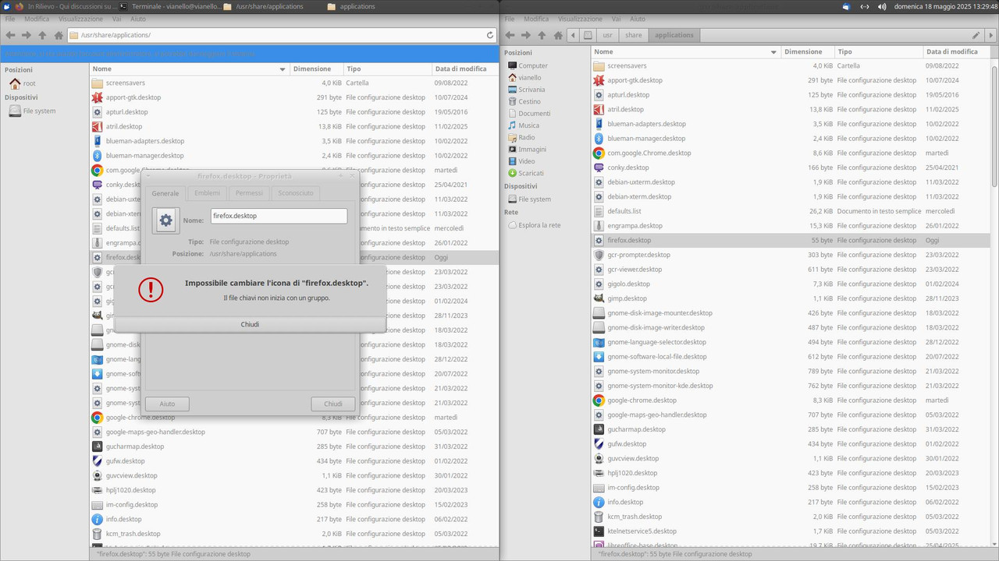
Task: Select apport-gtk.desktop icon in left window
Action: coord(98,97)
